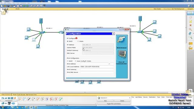Click Fast Forward Time
194x109 pixels.
click(31, 95)
